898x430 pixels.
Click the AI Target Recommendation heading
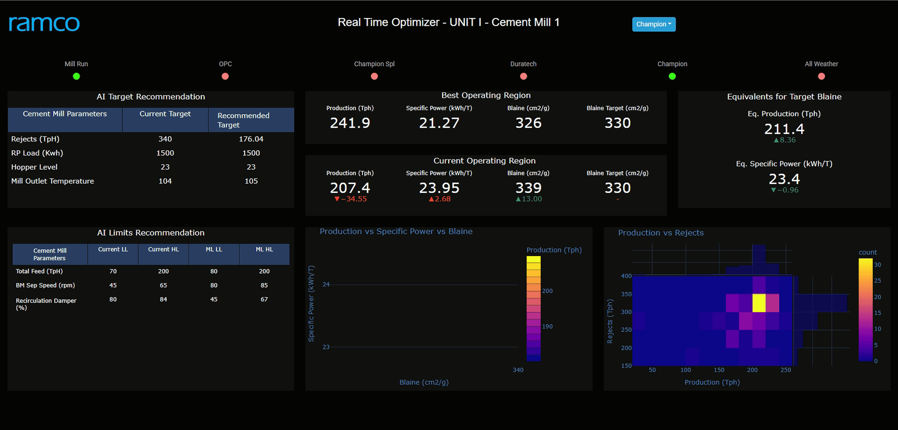point(151,97)
